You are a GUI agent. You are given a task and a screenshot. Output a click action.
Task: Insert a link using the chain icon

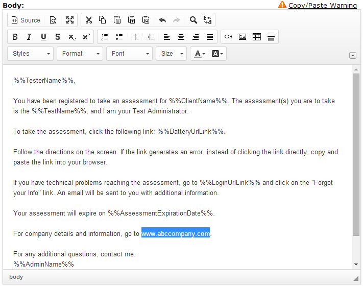pos(228,37)
